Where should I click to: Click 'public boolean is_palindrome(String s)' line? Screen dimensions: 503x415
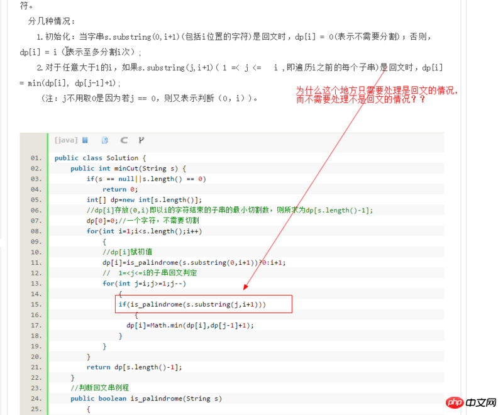(146, 398)
